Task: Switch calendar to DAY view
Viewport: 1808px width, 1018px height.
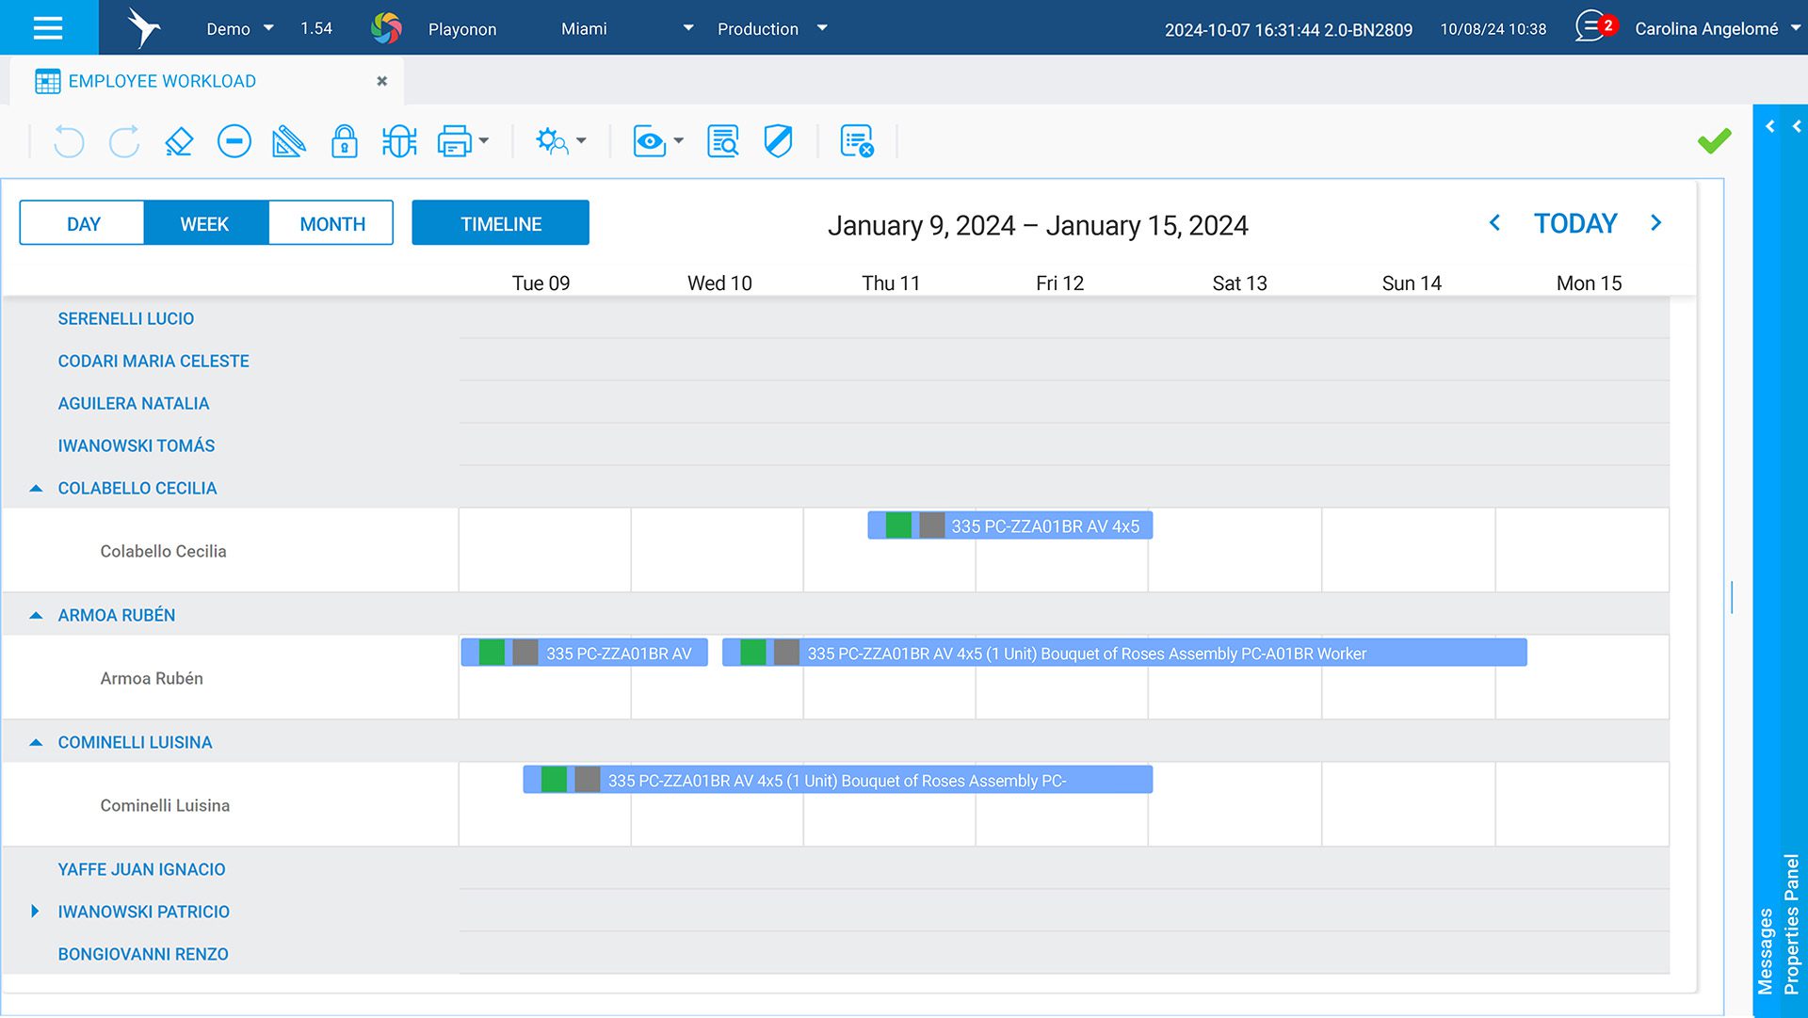Action: (83, 224)
